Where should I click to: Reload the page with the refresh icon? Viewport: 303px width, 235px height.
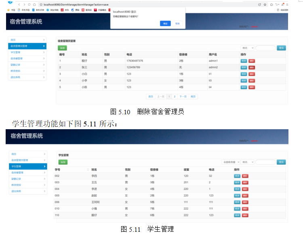[x=29, y=4]
